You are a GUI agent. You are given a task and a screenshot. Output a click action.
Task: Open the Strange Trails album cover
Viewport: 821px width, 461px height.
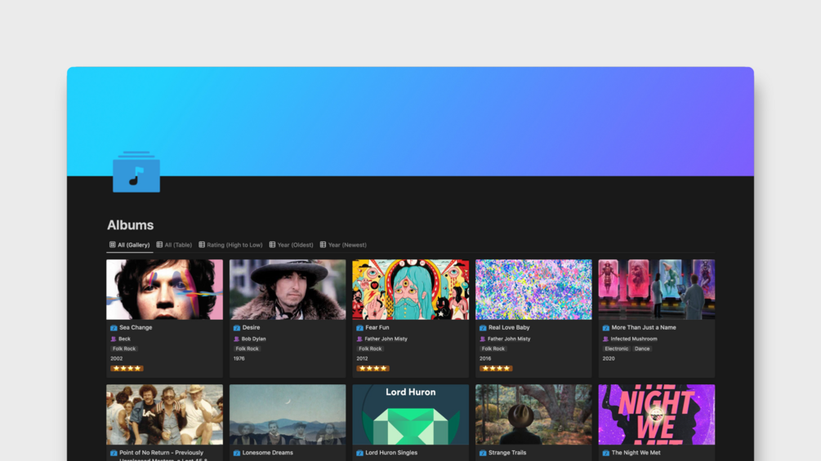(x=533, y=414)
